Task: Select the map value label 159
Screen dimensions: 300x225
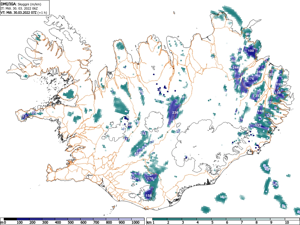Action: (277, 93)
